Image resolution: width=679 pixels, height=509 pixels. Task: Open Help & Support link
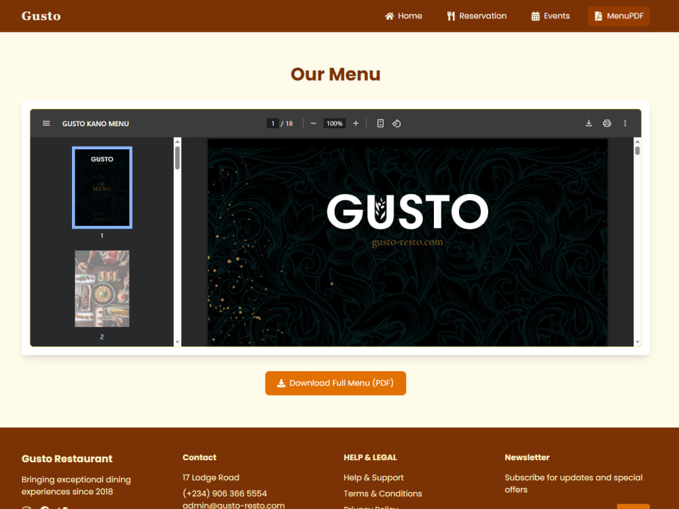point(373,477)
